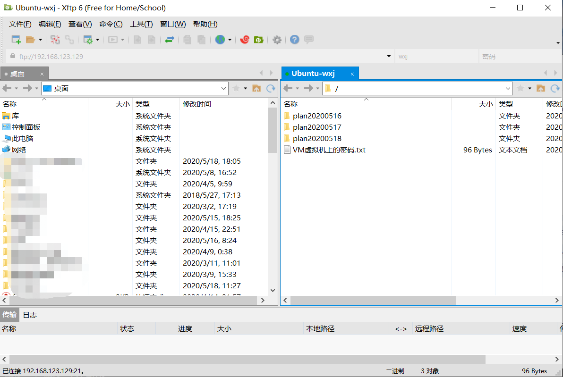Click the speech bubble feedback icon
Image resolution: width=563 pixels, height=377 pixels.
tap(309, 40)
